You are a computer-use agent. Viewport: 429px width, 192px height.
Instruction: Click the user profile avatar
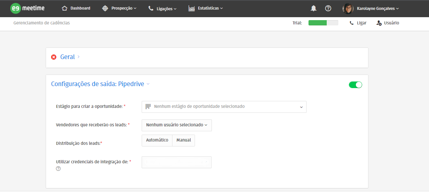[x=348, y=9]
